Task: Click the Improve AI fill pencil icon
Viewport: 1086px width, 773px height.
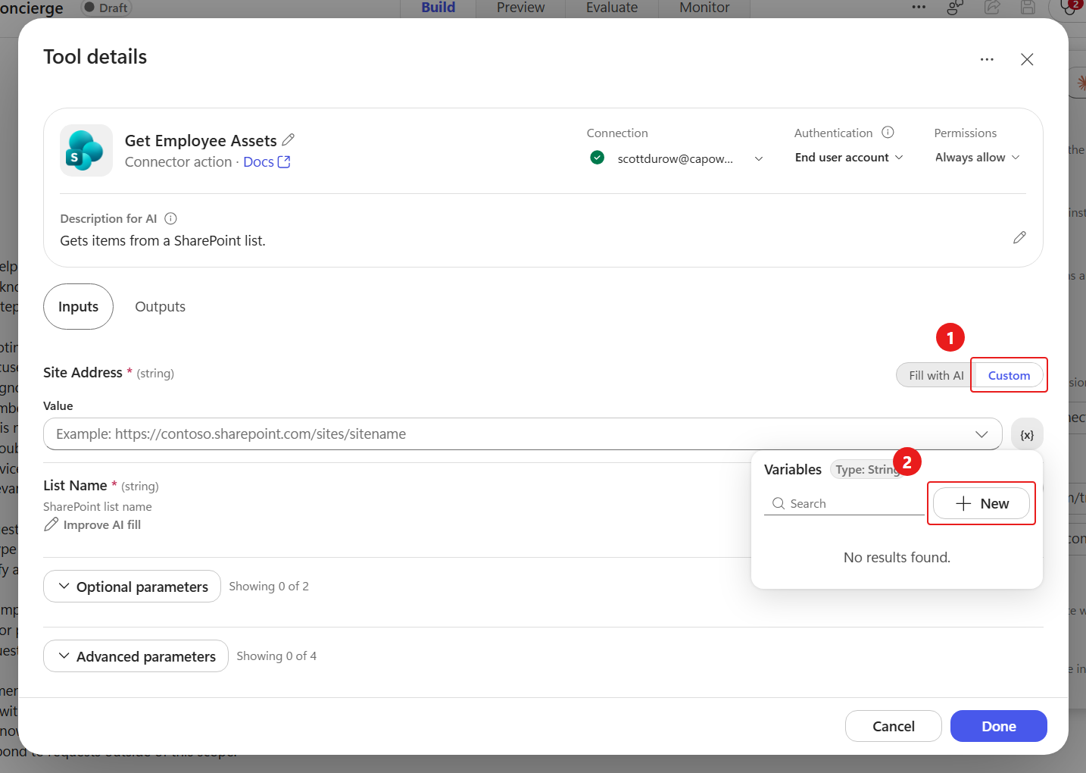Action: 51,524
